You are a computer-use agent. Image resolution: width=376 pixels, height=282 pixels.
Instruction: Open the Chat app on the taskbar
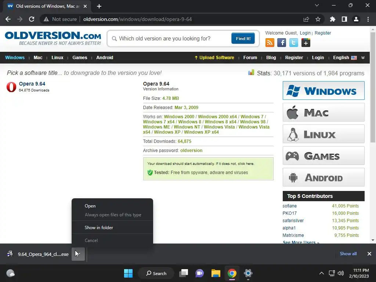[x=199, y=273]
